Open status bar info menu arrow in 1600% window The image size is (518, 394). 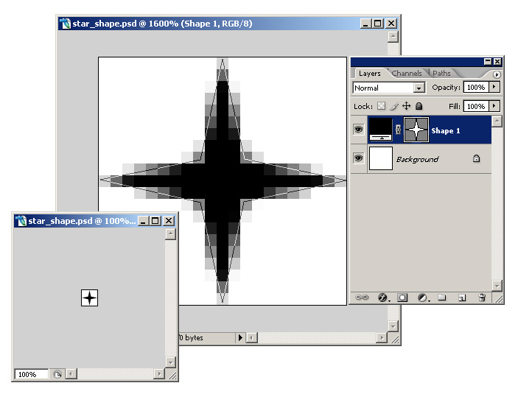coord(240,337)
